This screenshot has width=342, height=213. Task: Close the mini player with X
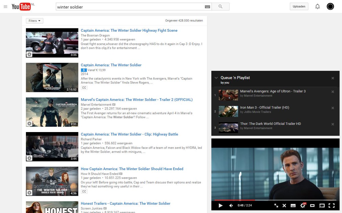point(284,205)
